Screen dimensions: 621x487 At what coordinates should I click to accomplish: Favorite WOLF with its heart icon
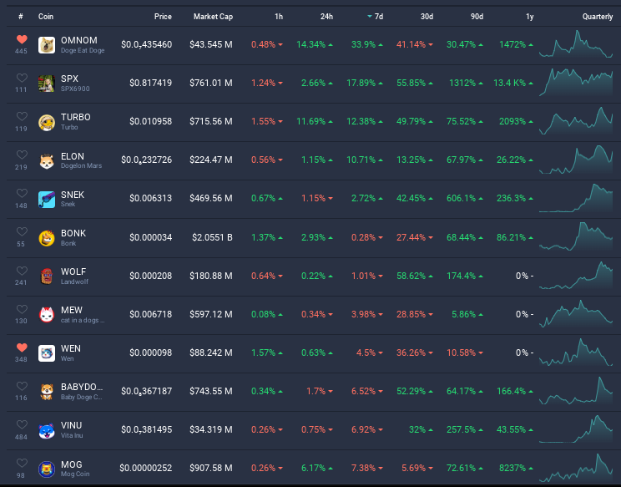point(22,271)
